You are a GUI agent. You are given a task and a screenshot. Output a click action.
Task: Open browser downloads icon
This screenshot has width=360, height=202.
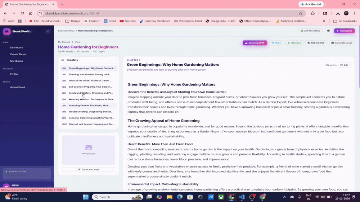pyautogui.click(x=338, y=13)
